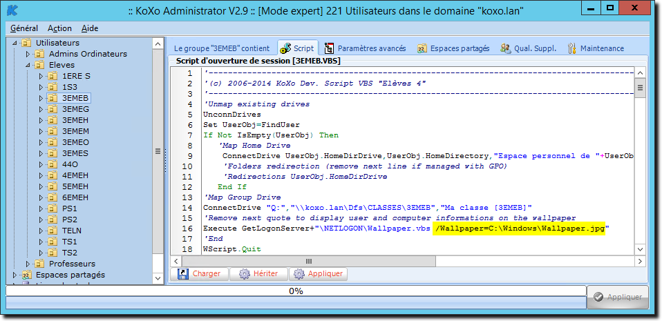
Task: Expand the 3EMEB tree node
Action: tap(41, 98)
